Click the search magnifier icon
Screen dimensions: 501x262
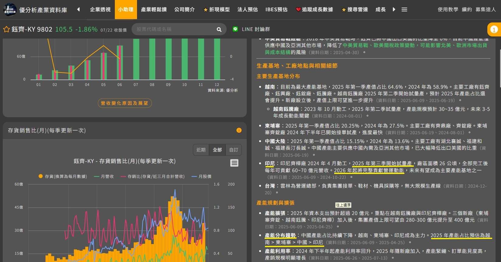[x=219, y=29]
